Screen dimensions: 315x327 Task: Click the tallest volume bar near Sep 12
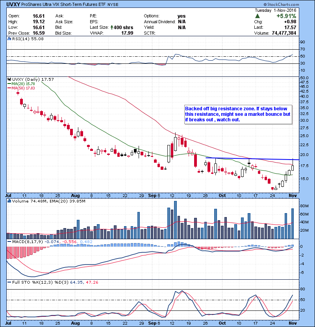pyautogui.click(x=175, y=220)
